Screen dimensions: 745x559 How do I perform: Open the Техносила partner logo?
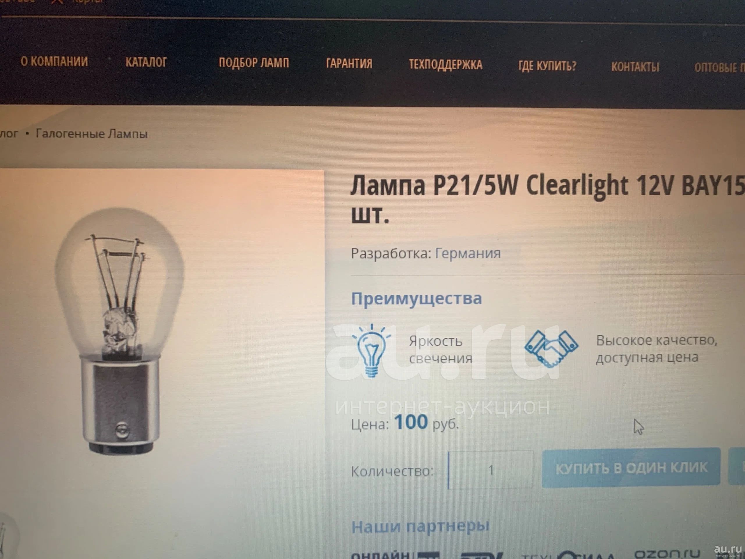[567, 555]
